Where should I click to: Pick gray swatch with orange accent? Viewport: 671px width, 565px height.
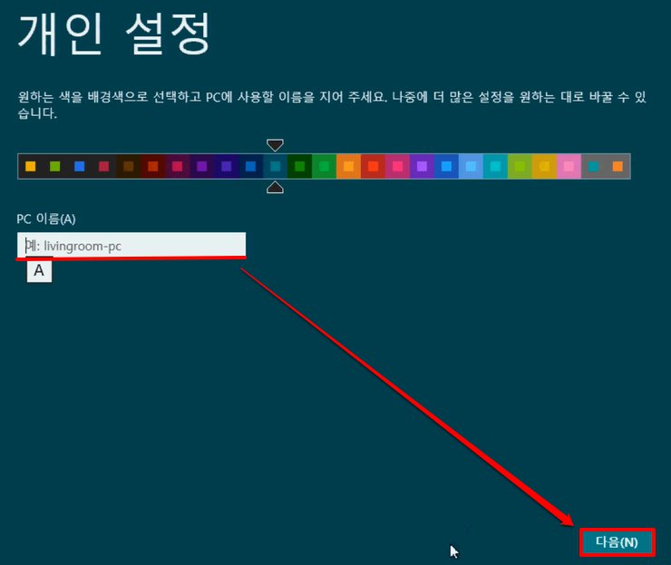coord(618,166)
